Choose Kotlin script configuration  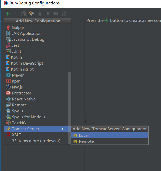(36, 69)
